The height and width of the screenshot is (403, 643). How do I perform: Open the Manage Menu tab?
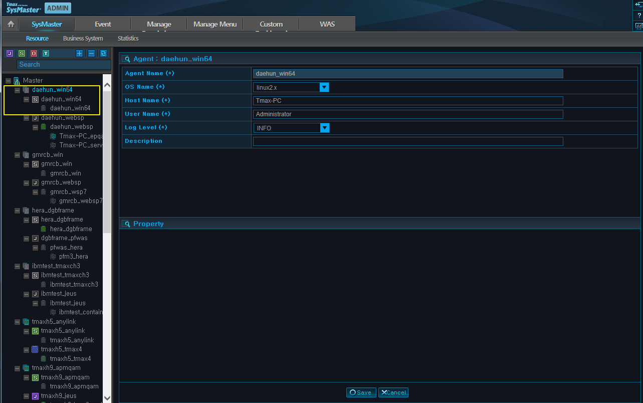215,24
